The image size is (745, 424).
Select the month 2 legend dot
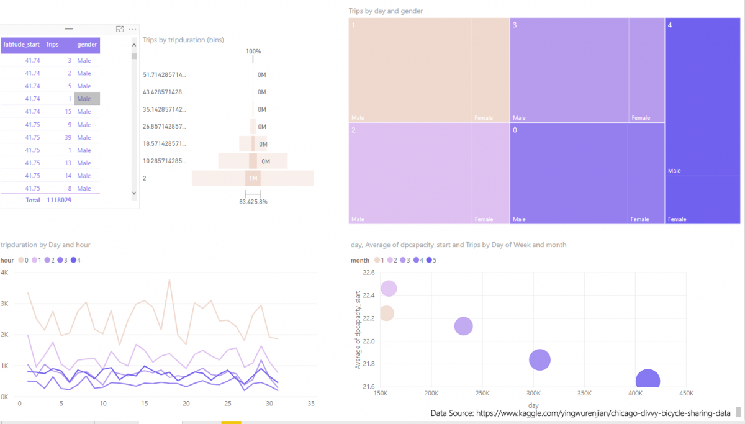click(390, 260)
